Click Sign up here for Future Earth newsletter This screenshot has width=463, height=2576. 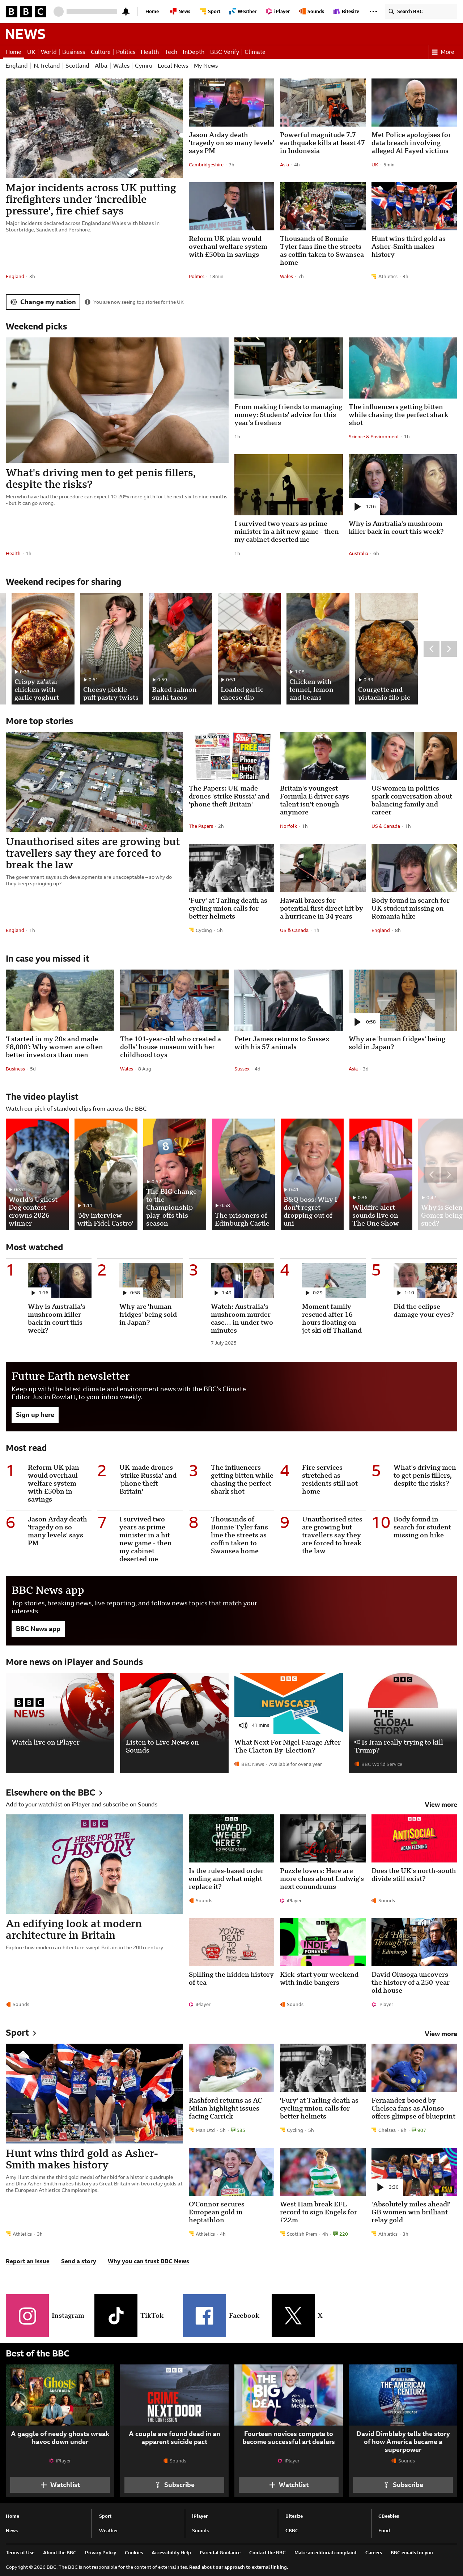point(35,1415)
